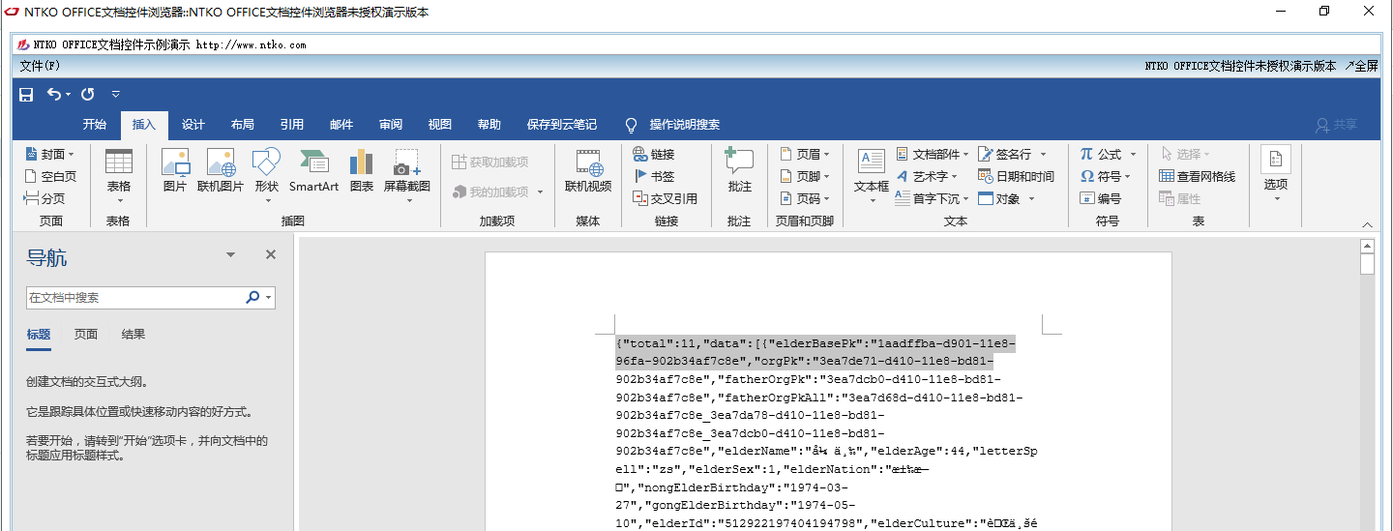Switch to the 结果 tab in navigation pane

pos(133,335)
